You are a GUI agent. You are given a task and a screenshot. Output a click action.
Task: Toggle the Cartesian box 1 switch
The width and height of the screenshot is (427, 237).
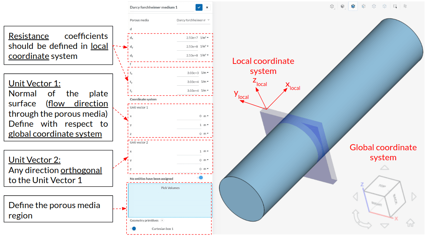pos(134,229)
